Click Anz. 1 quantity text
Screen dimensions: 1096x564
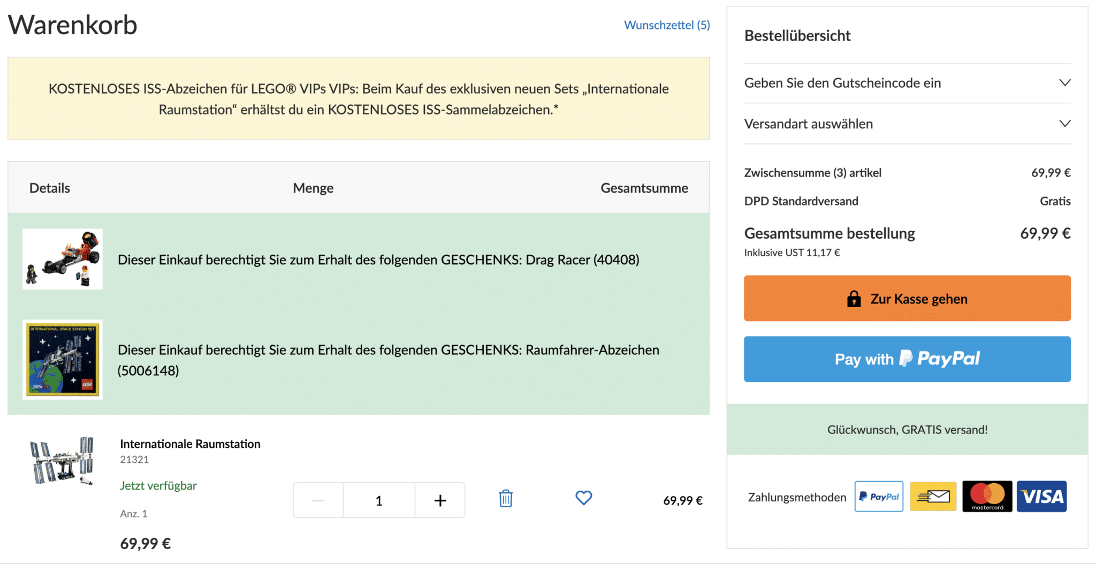pyautogui.click(x=133, y=514)
